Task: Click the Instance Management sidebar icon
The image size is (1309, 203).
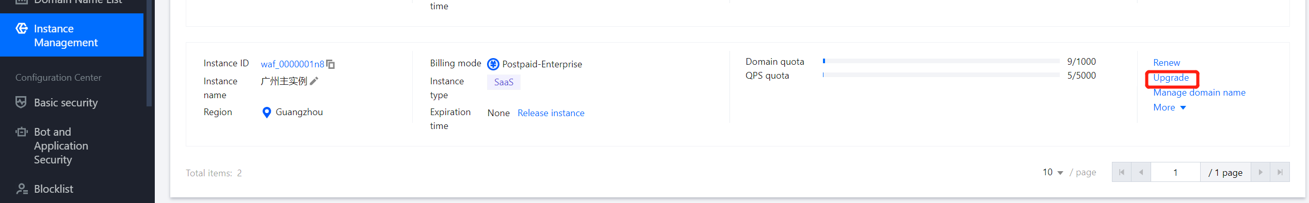Action: [x=22, y=28]
